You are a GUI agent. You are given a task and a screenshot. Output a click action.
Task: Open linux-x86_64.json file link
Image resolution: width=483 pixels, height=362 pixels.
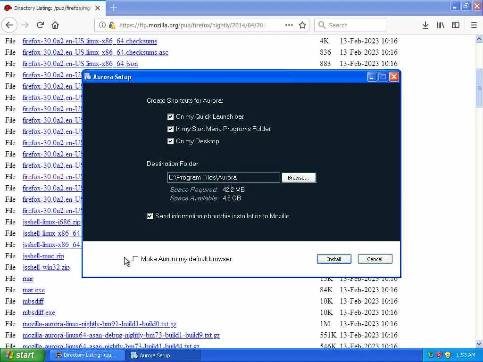tap(80, 64)
